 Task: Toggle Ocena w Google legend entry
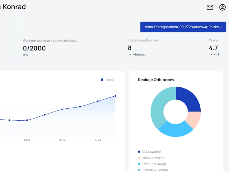153,170
